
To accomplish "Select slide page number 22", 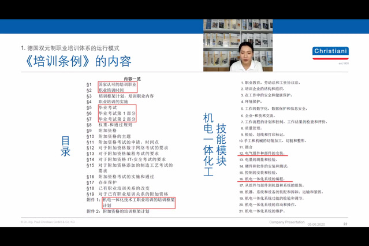I will [x=345, y=224].
